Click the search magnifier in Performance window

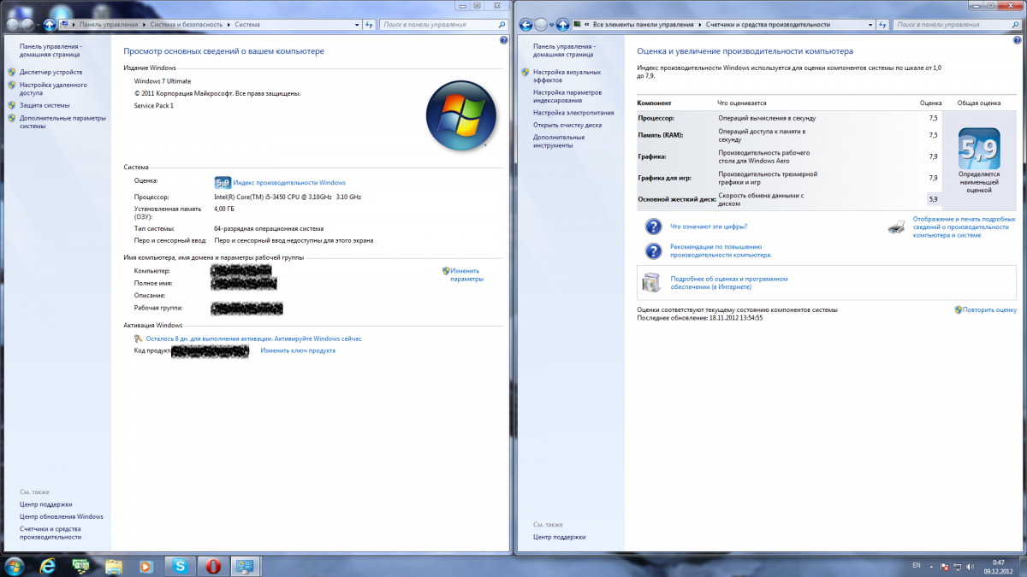1016,25
